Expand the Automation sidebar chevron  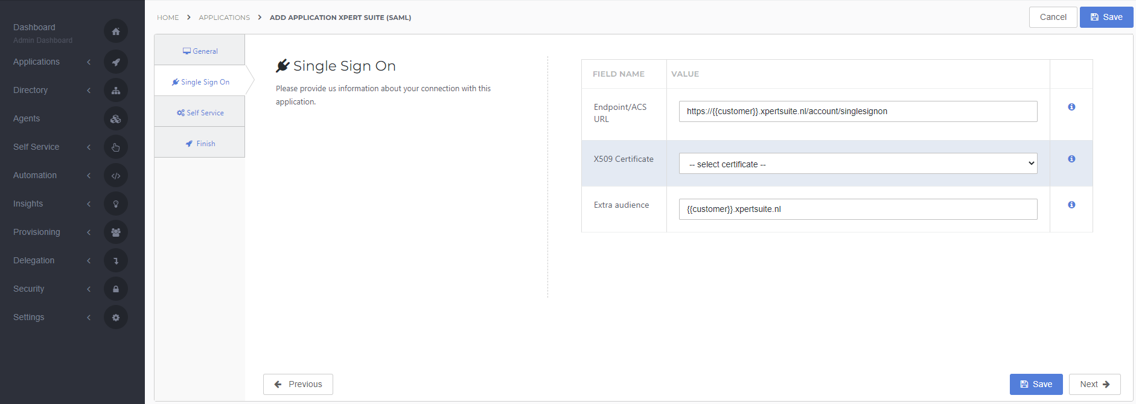[89, 175]
